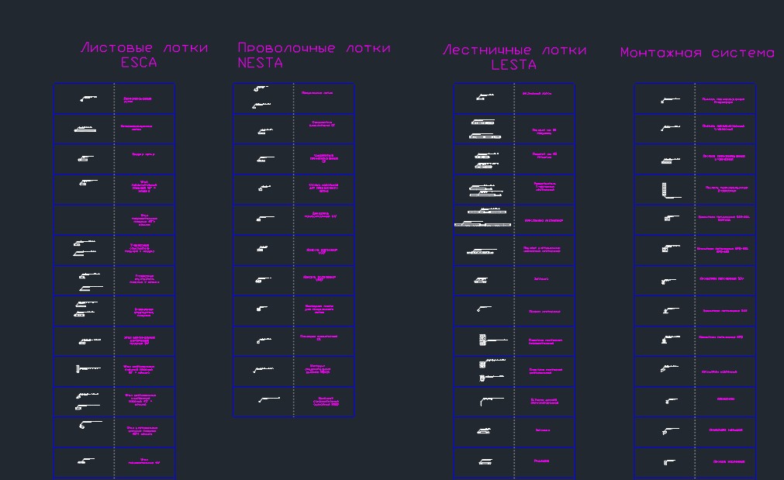Click the first tray symbol in ESCA table
The image size is (784, 480).
[88, 98]
